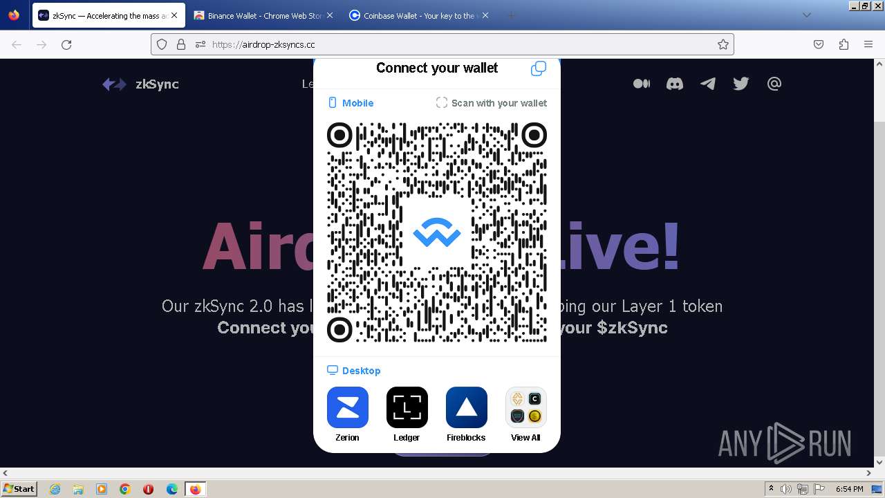Open Firefox application menu

[x=868, y=44]
